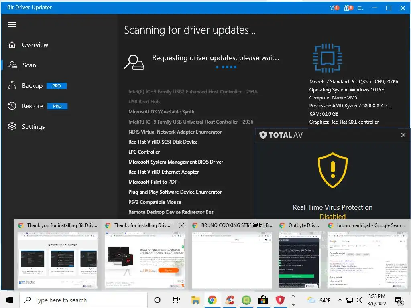Click the network tray icon
This screenshot has width=411, height=308.
(350, 300)
